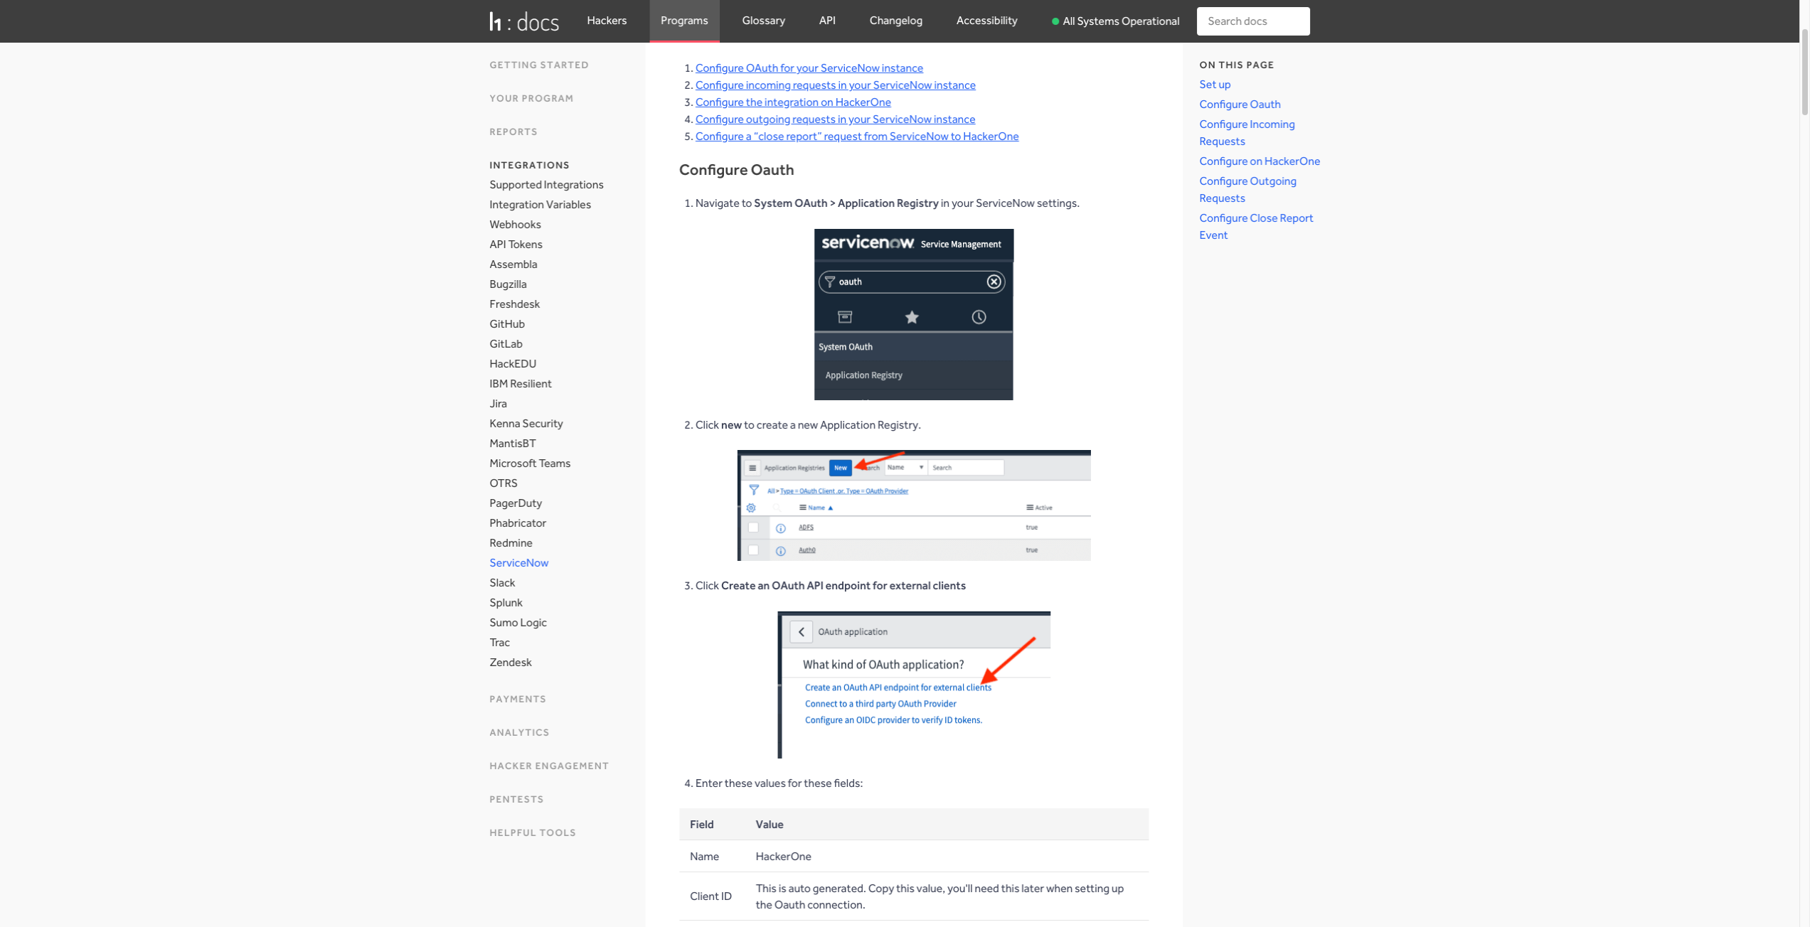
Task: Open the Kenna Security page
Action: click(526, 424)
